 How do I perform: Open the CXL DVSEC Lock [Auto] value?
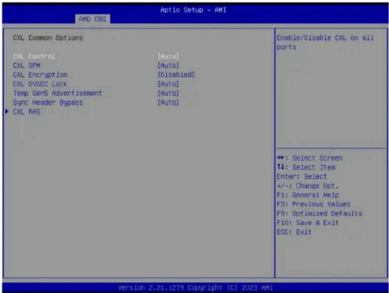168,84
